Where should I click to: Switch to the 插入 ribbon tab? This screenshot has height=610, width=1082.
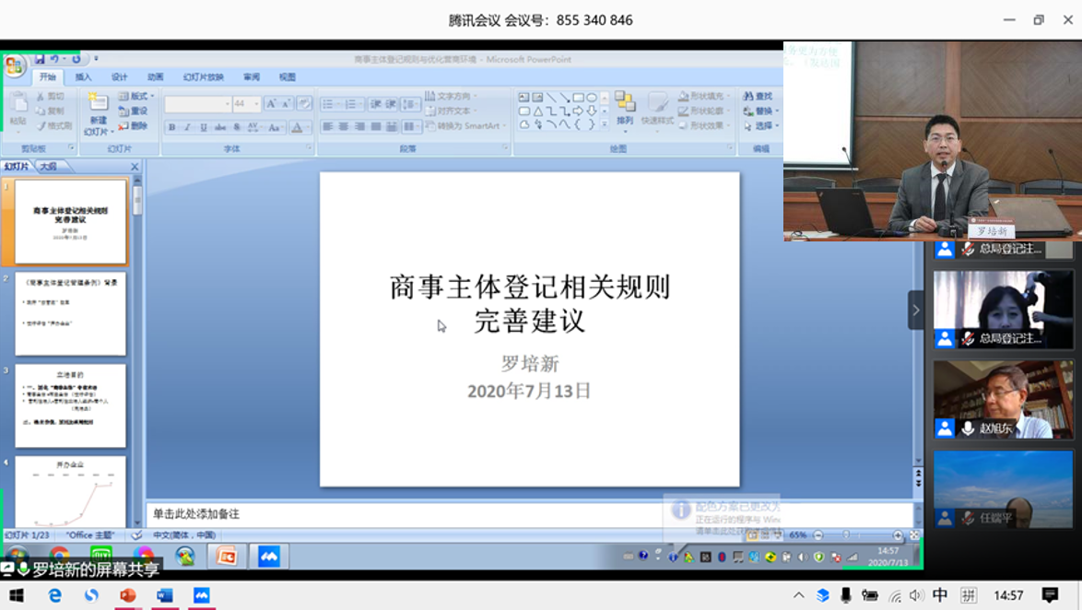83,77
